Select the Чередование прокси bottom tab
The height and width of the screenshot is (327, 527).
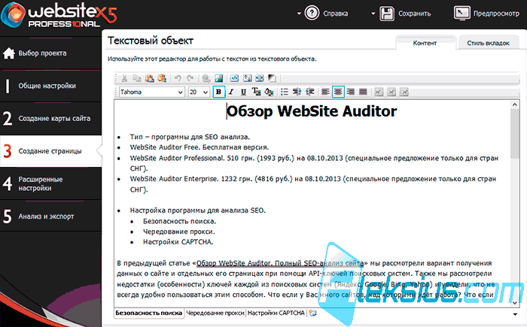(x=215, y=313)
